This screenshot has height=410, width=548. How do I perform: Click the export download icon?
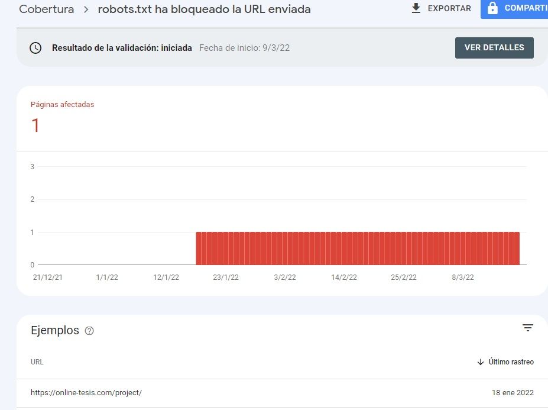[416, 8]
